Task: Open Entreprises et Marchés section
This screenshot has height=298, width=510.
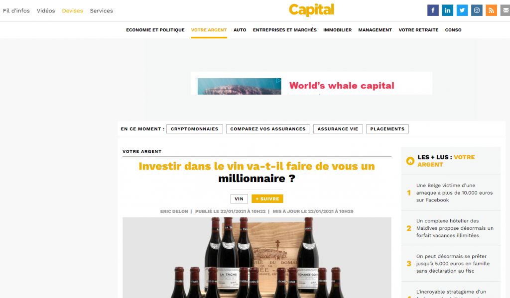Action: tap(284, 30)
